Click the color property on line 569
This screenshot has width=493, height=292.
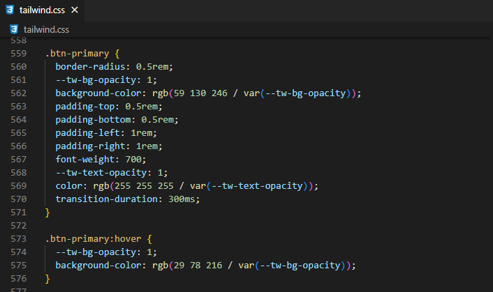(x=69, y=186)
